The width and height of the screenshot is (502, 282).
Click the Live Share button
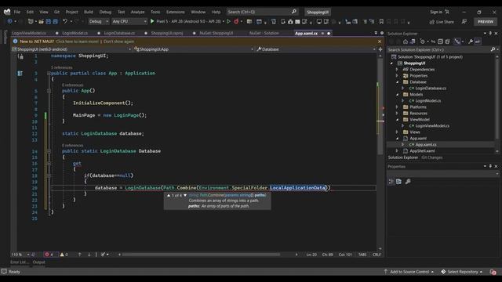point(442,22)
